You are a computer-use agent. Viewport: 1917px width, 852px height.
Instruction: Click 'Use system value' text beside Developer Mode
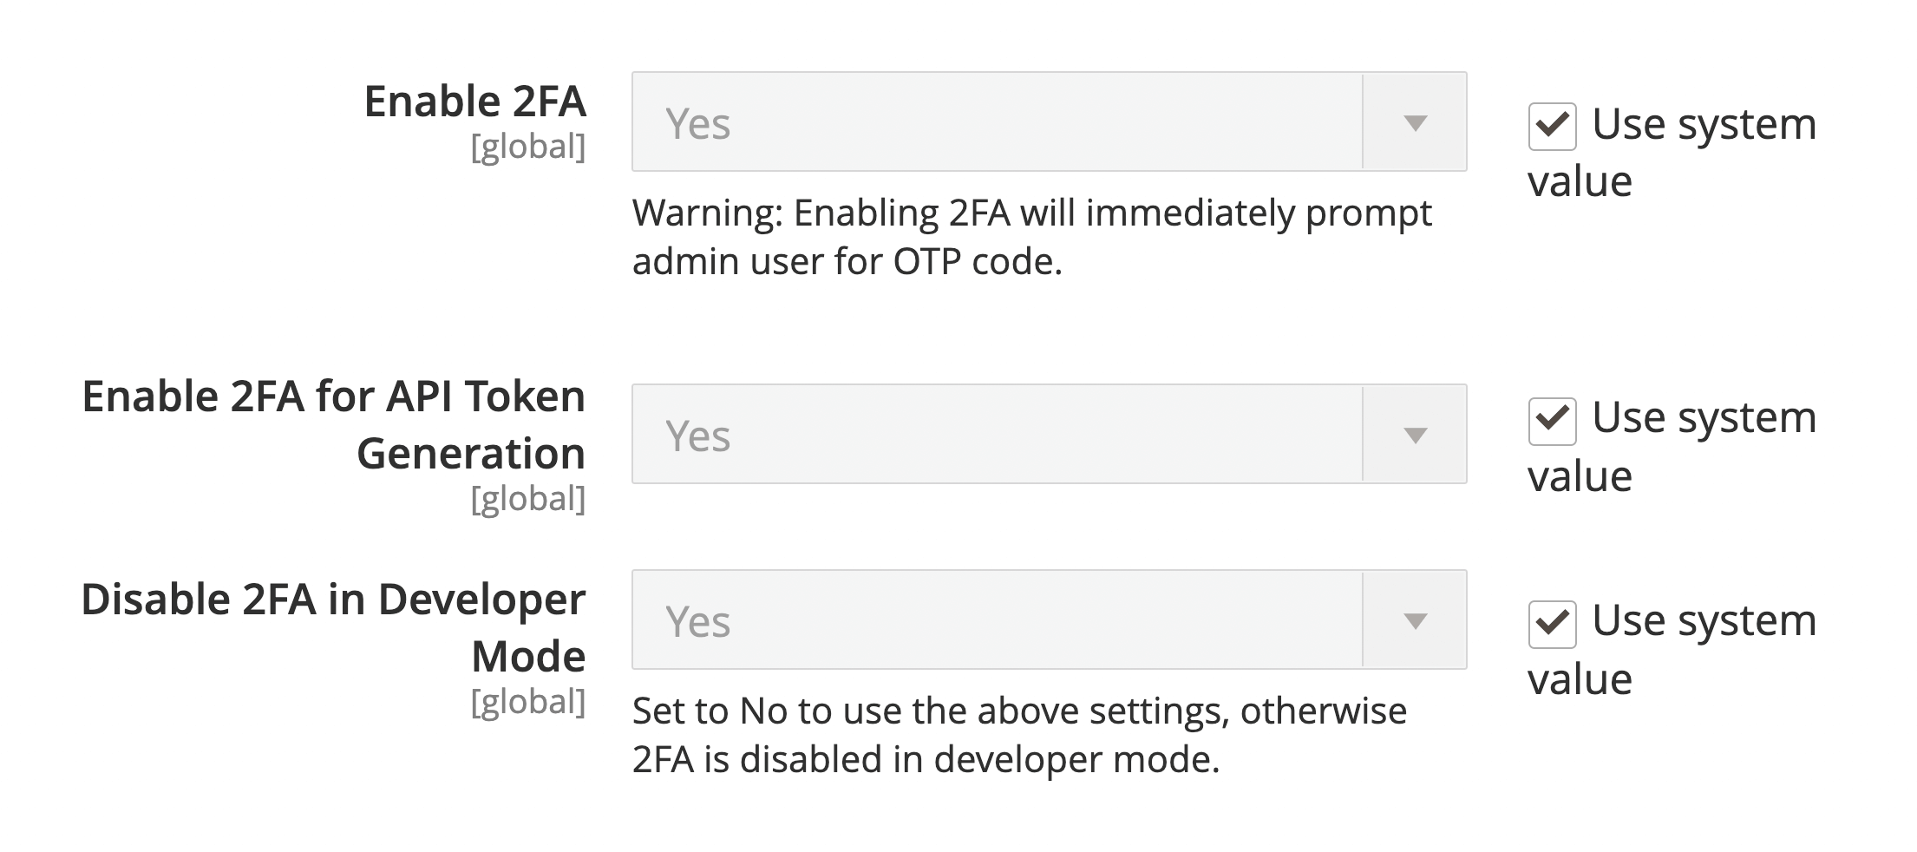(1672, 649)
